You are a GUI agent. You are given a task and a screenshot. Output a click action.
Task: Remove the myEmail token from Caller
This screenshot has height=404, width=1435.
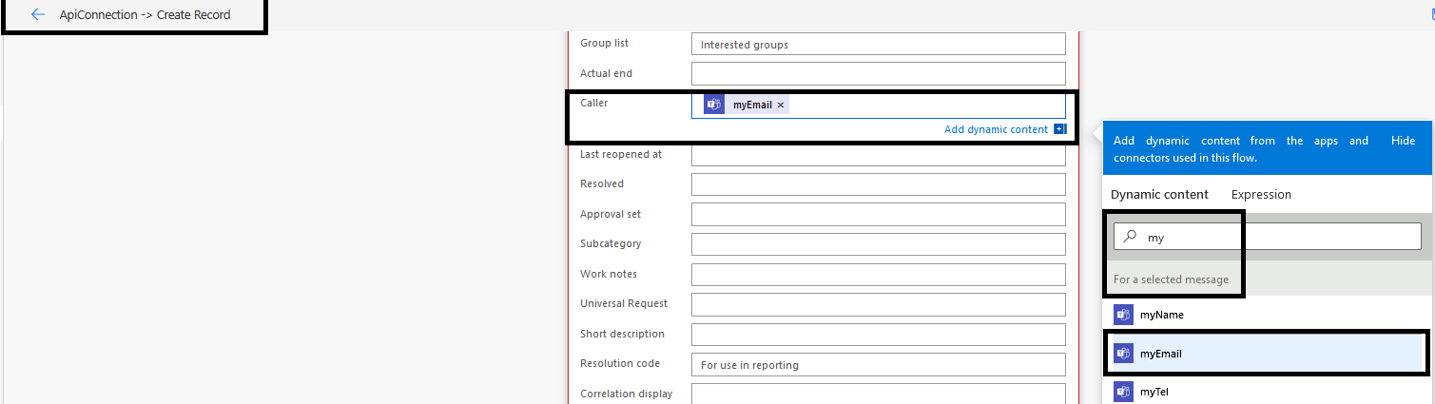click(x=781, y=106)
